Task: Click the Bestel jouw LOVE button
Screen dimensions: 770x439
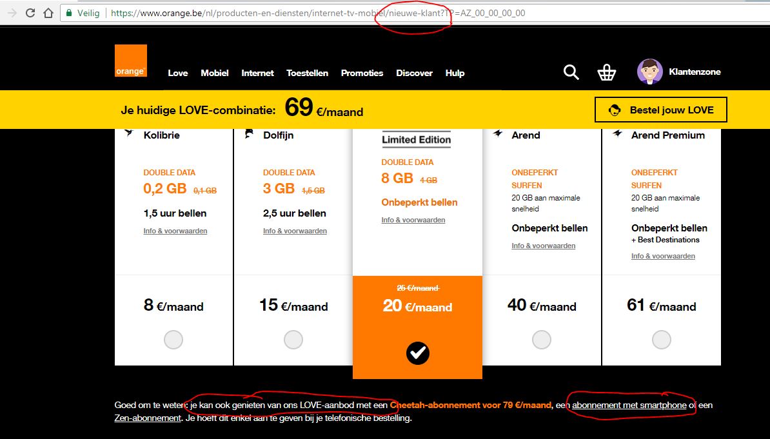Action: click(x=660, y=110)
